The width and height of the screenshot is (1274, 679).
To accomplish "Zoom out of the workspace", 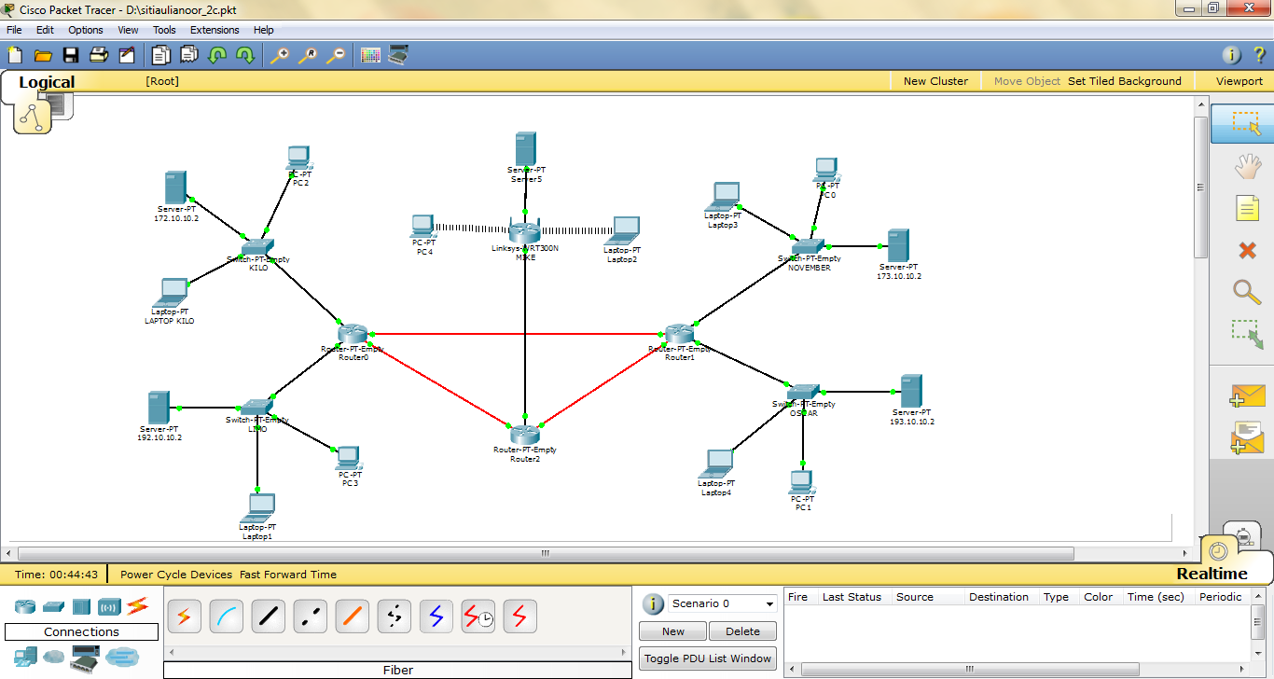I will click(335, 55).
